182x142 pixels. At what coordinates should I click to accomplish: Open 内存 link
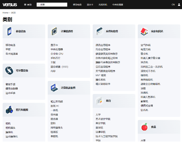53,71
